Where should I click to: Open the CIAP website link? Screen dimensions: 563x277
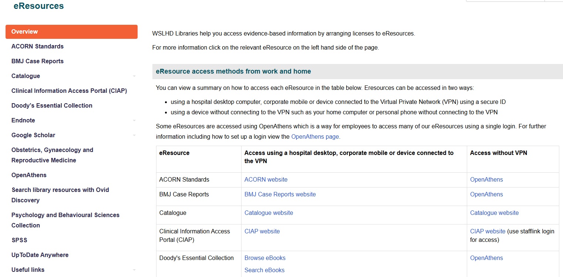[x=262, y=231]
